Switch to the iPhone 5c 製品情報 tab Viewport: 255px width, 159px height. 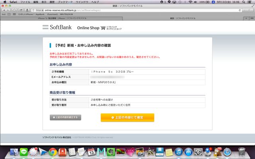61,18
